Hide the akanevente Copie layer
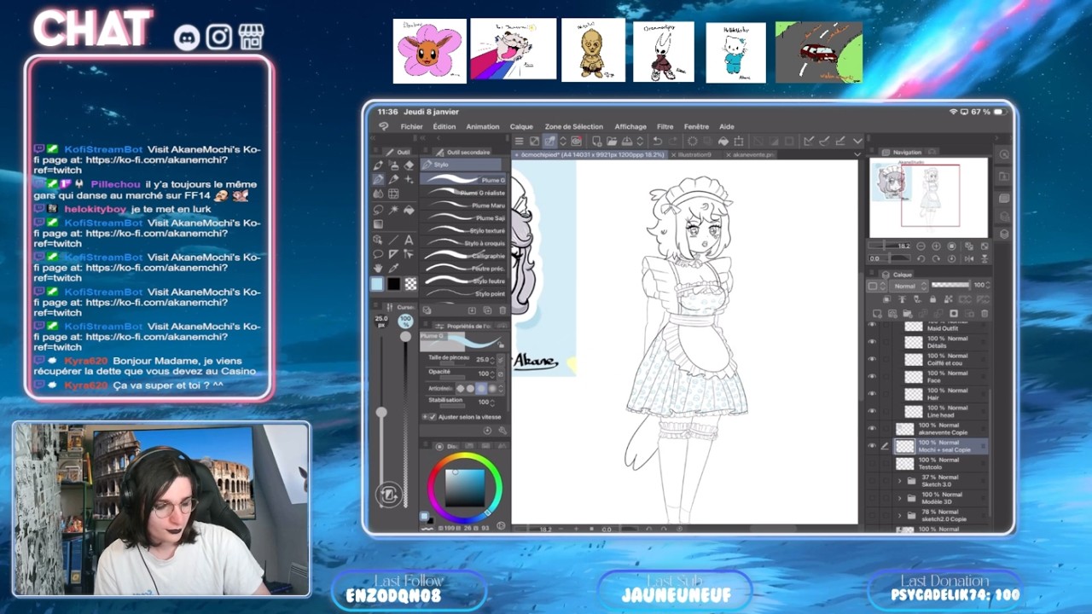 872,429
